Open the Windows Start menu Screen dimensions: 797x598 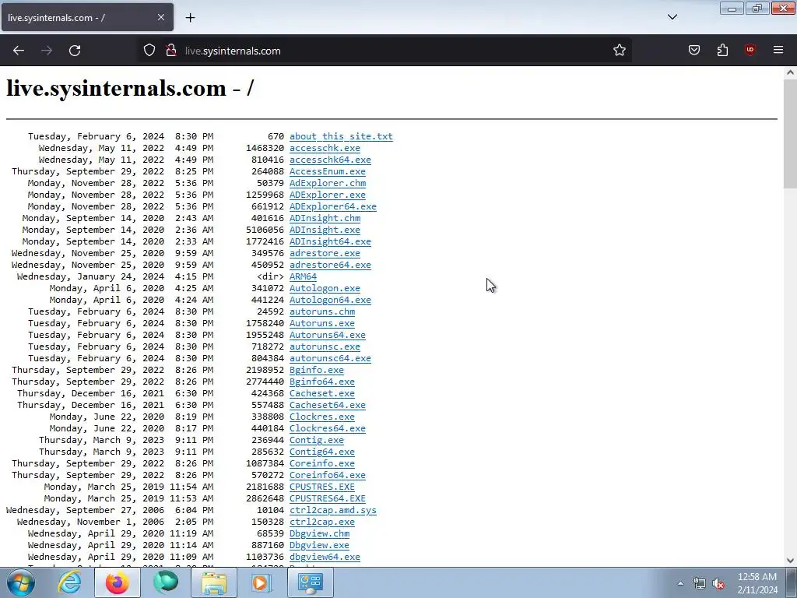click(21, 582)
